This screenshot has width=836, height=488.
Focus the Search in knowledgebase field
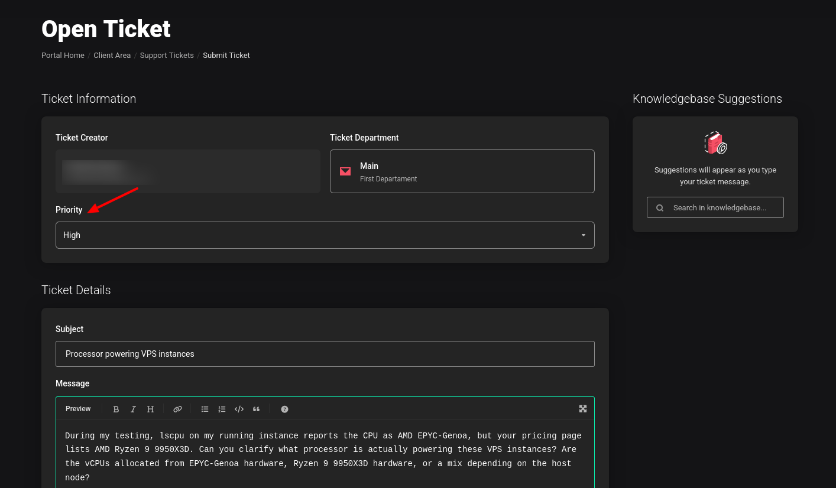(x=715, y=207)
